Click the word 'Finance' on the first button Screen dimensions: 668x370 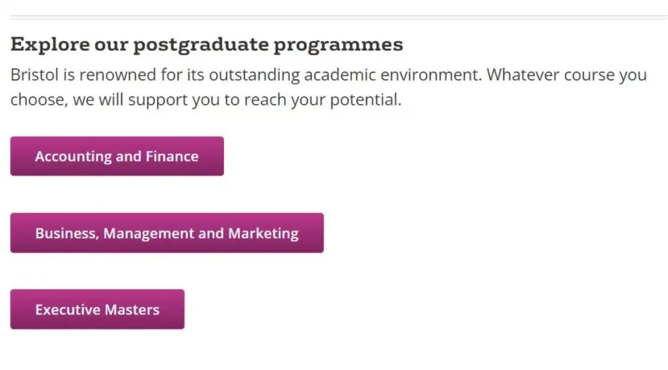point(172,157)
